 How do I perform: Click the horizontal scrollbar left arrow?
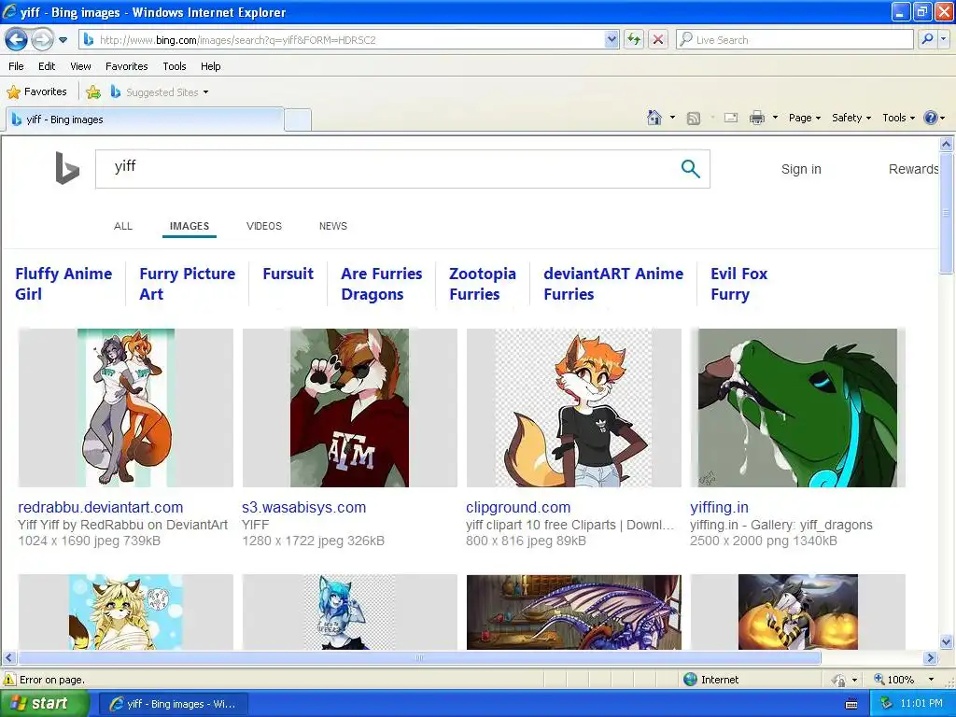click(x=8, y=658)
